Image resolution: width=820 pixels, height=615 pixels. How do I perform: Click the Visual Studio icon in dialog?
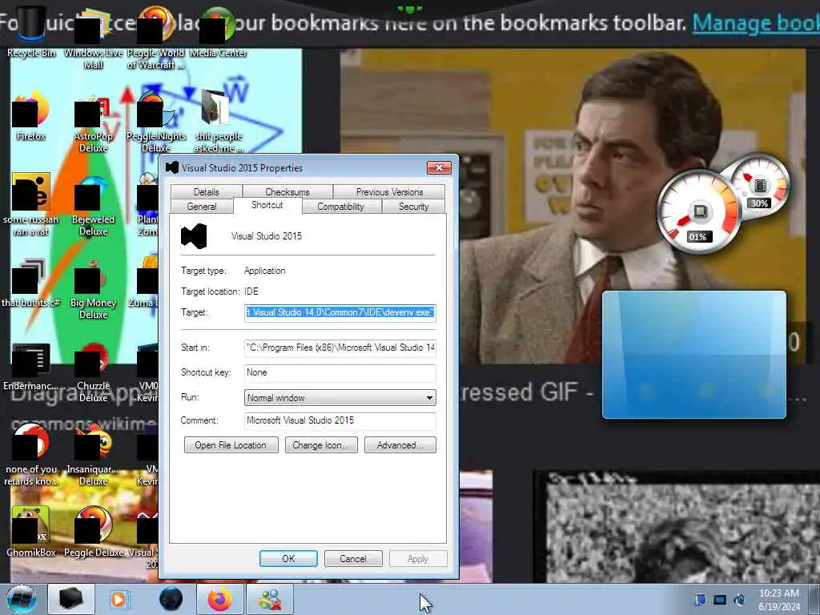194,236
